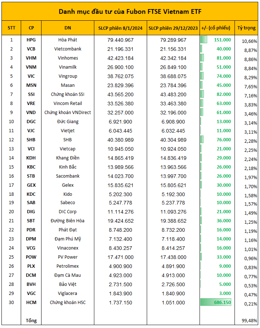Click the table title about Fubon FTSE Vietnam ETF
This screenshot has width=260, height=328.
click(130, 12)
